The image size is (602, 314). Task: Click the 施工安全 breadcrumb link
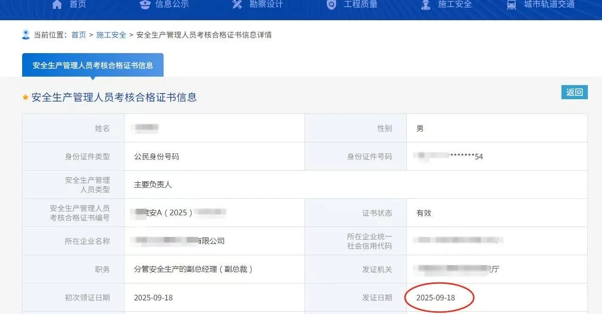[x=111, y=35]
